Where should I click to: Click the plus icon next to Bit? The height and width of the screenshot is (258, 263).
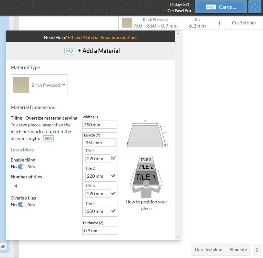click(220, 23)
